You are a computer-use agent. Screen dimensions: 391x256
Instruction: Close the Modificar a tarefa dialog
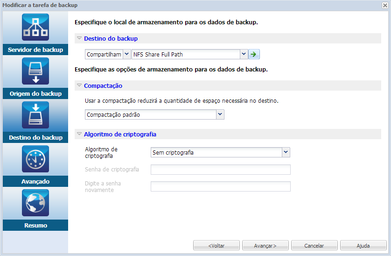[x=385, y=5]
